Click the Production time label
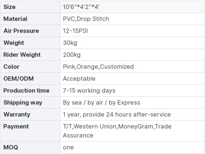Image resolution: width=205 pixels, height=154 pixels. (x=26, y=91)
